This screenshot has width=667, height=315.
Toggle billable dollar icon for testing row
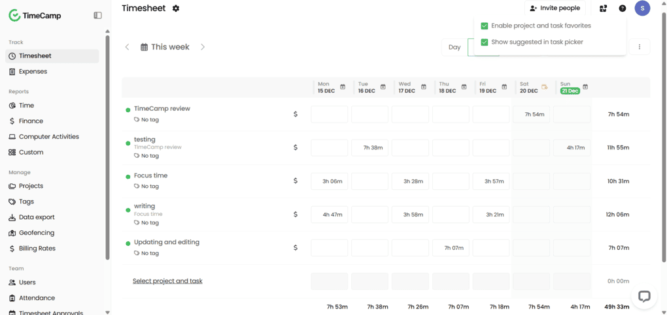295,147
